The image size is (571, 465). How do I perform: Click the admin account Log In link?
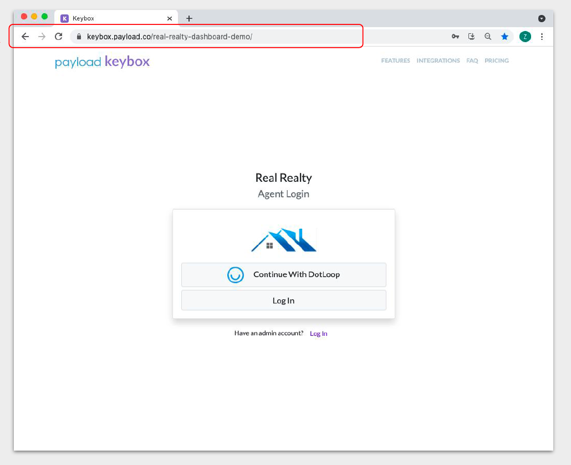point(318,333)
